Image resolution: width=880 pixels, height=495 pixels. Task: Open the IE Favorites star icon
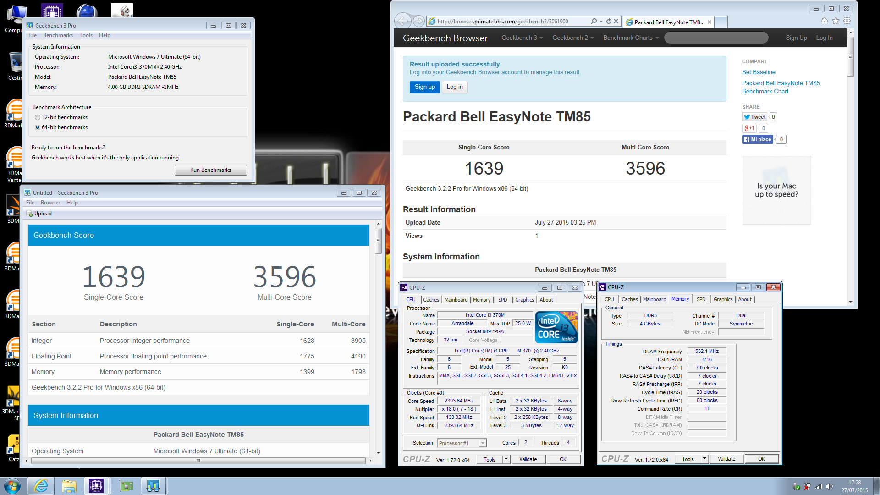(x=836, y=21)
